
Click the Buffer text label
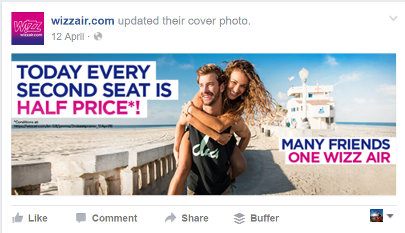click(265, 218)
